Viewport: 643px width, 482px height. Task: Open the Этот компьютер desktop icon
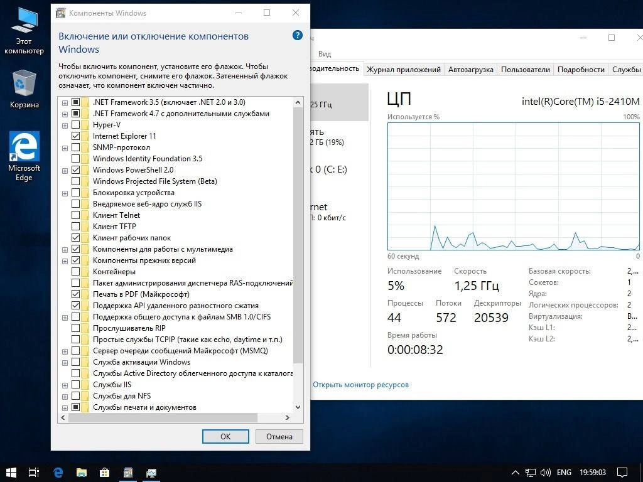tap(24, 31)
